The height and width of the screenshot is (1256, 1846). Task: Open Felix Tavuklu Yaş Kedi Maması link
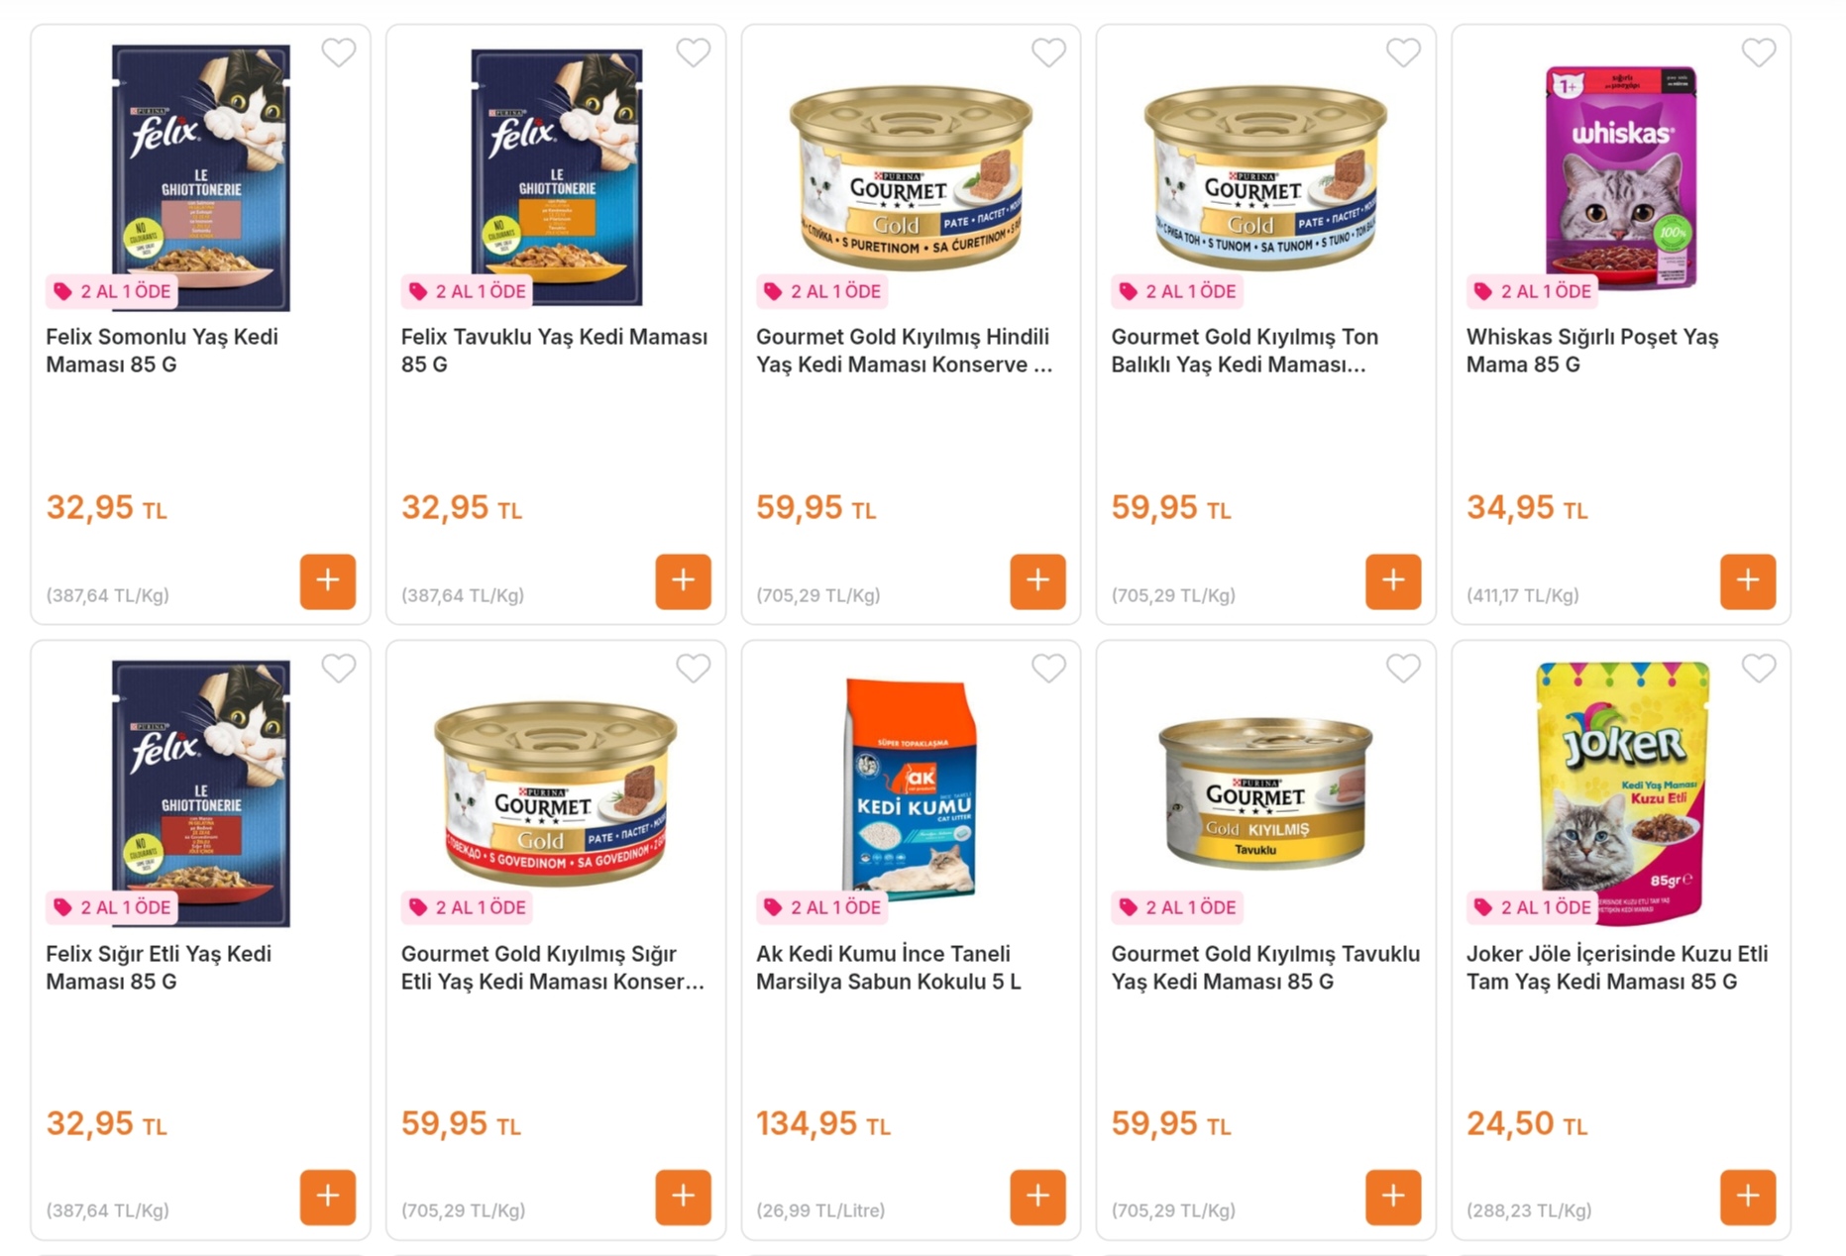(554, 351)
